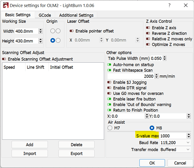Screen dimensions: 194x168
Task: Toggle Enable Scanning Offset Adjustment switch
Action: (x=4, y=59)
